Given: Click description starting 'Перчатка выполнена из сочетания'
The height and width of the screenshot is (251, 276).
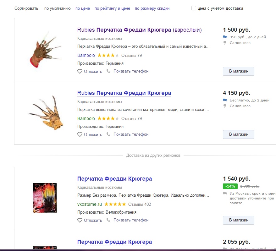Looking at the screenshot, I should pyautogui.click(x=143, y=110).
